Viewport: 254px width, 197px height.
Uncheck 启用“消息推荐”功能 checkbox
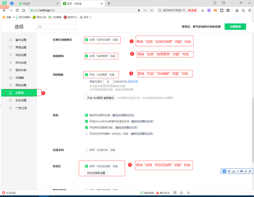[86, 56]
